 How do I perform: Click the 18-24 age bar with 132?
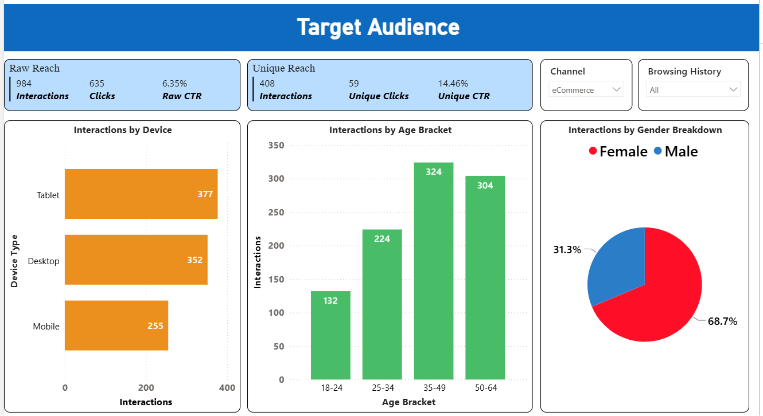click(330, 335)
